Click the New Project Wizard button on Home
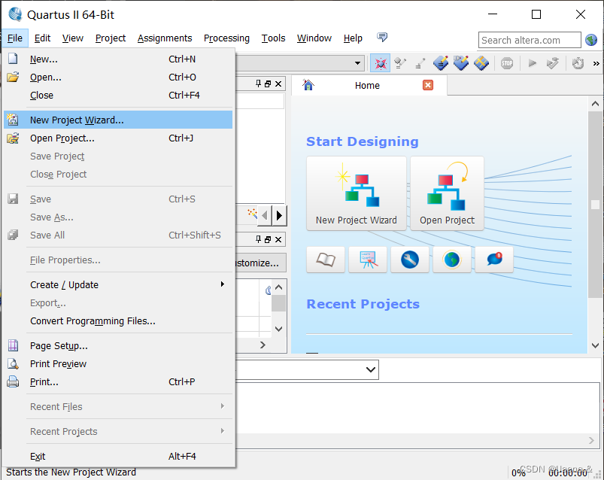 [x=357, y=193]
